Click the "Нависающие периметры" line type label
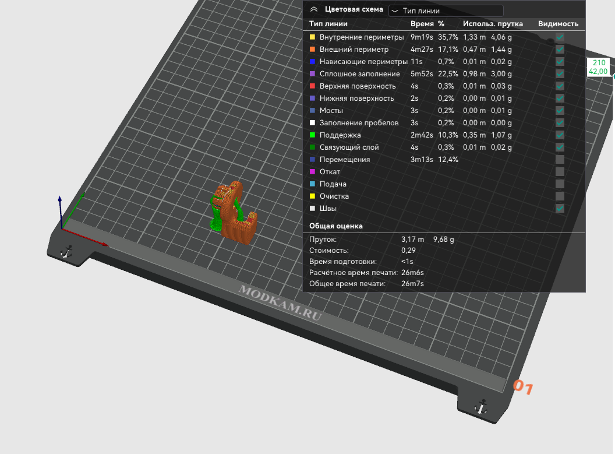615x454 pixels. tap(363, 62)
